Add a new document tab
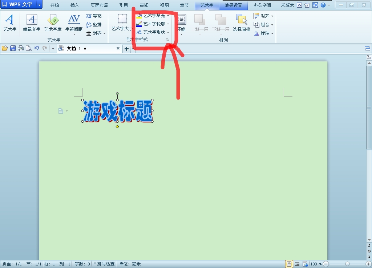The width and height of the screenshot is (372, 268). pos(126,49)
